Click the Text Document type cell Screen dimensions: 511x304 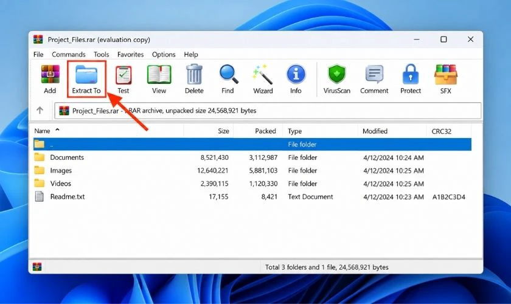click(x=311, y=197)
